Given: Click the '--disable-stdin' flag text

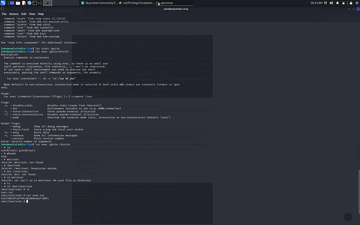Looking at the screenshot, I should 21,105.
